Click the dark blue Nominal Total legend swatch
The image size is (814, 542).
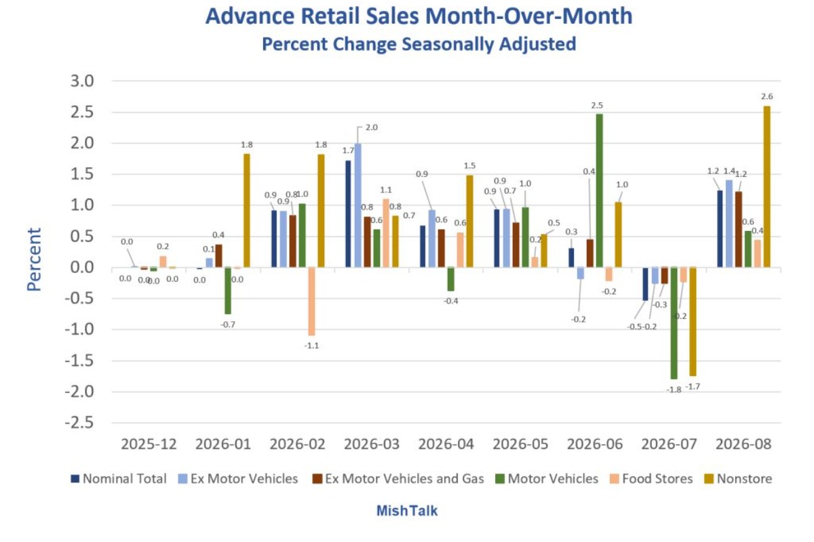pos(75,479)
